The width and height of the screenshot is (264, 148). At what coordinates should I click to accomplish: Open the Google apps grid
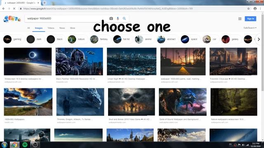(x=240, y=19)
